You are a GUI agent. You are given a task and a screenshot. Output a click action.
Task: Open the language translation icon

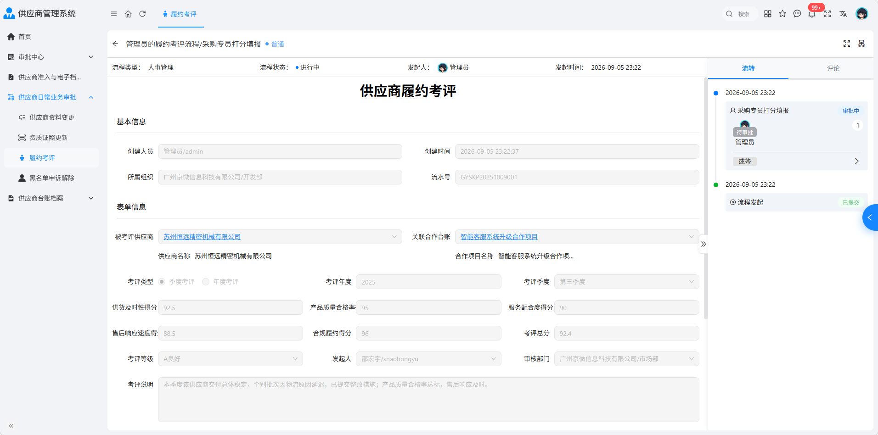(x=843, y=14)
